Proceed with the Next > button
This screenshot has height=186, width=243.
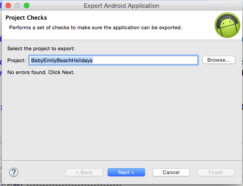coord(126,172)
